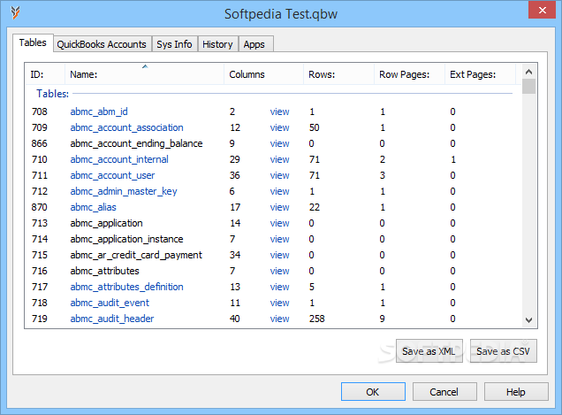This screenshot has height=415, width=562.
Task: Open the abmc_account_association table link
Action: click(126, 127)
